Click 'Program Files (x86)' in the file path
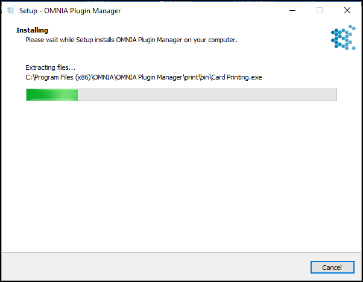Screen dimensions: 363x282 tap(62, 77)
